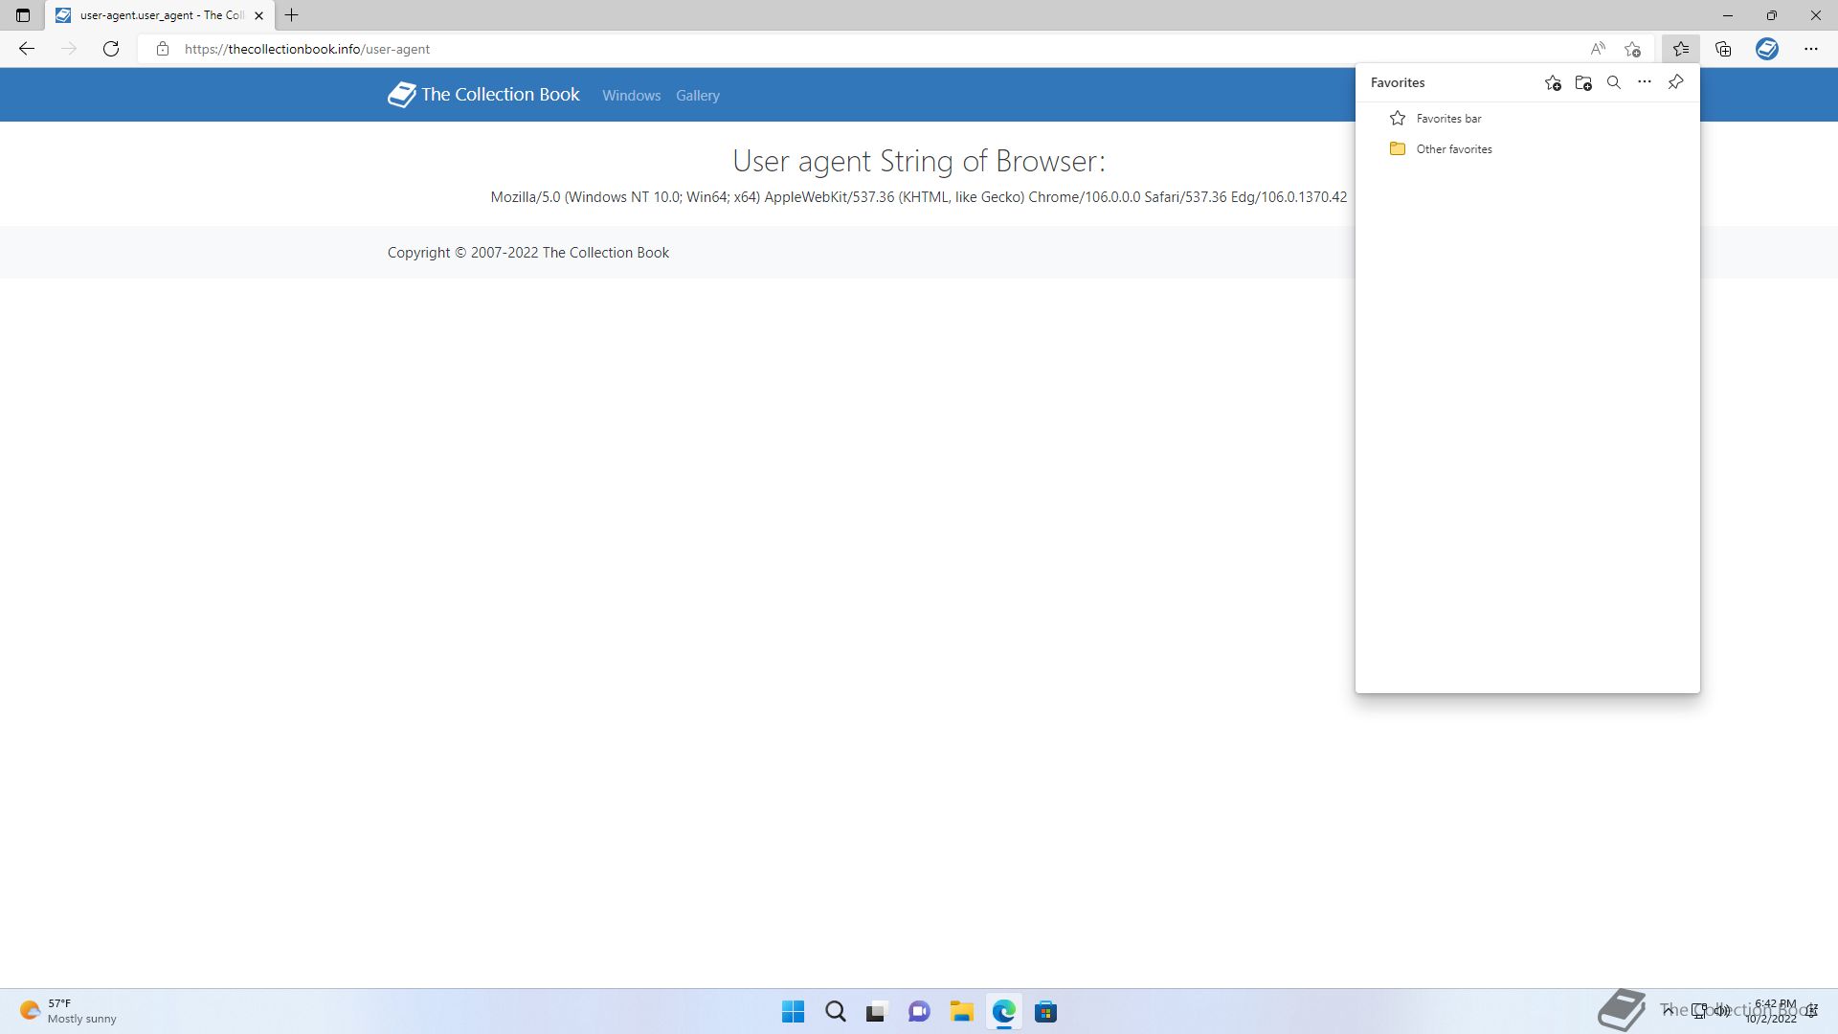The image size is (1838, 1034).
Task: Click the Read aloud icon
Action: click(1598, 49)
